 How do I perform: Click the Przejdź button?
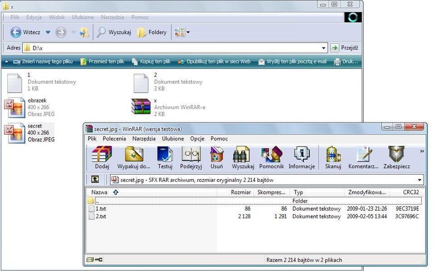click(345, 48)
